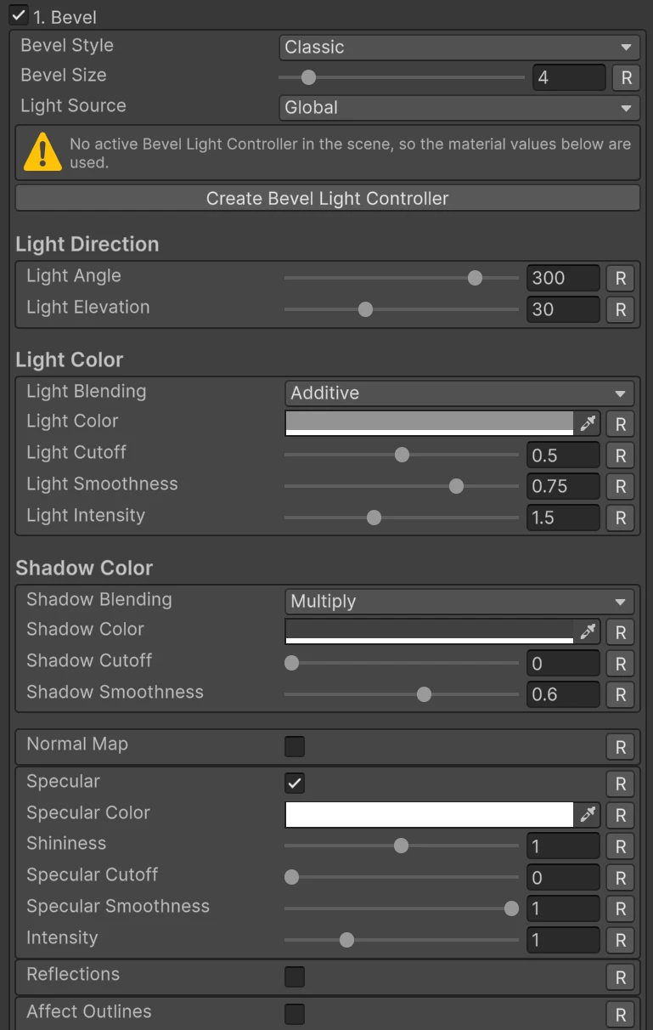Image resolution: width=653 pixels, height=1030 pixels.
Task: Click the Light Smoothness slider
Action: pos(402,486)
